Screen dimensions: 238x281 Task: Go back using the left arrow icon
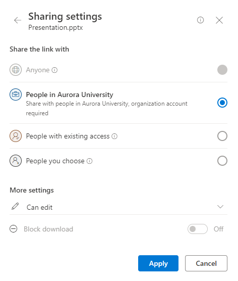[x=18, y=20]
